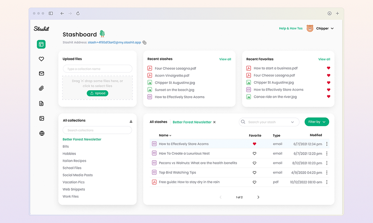Go to next page of stashes
The height and width of the screenshot is (223, 373).
[258, 197]
